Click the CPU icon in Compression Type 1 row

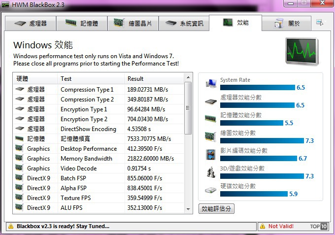pos(20,89)
